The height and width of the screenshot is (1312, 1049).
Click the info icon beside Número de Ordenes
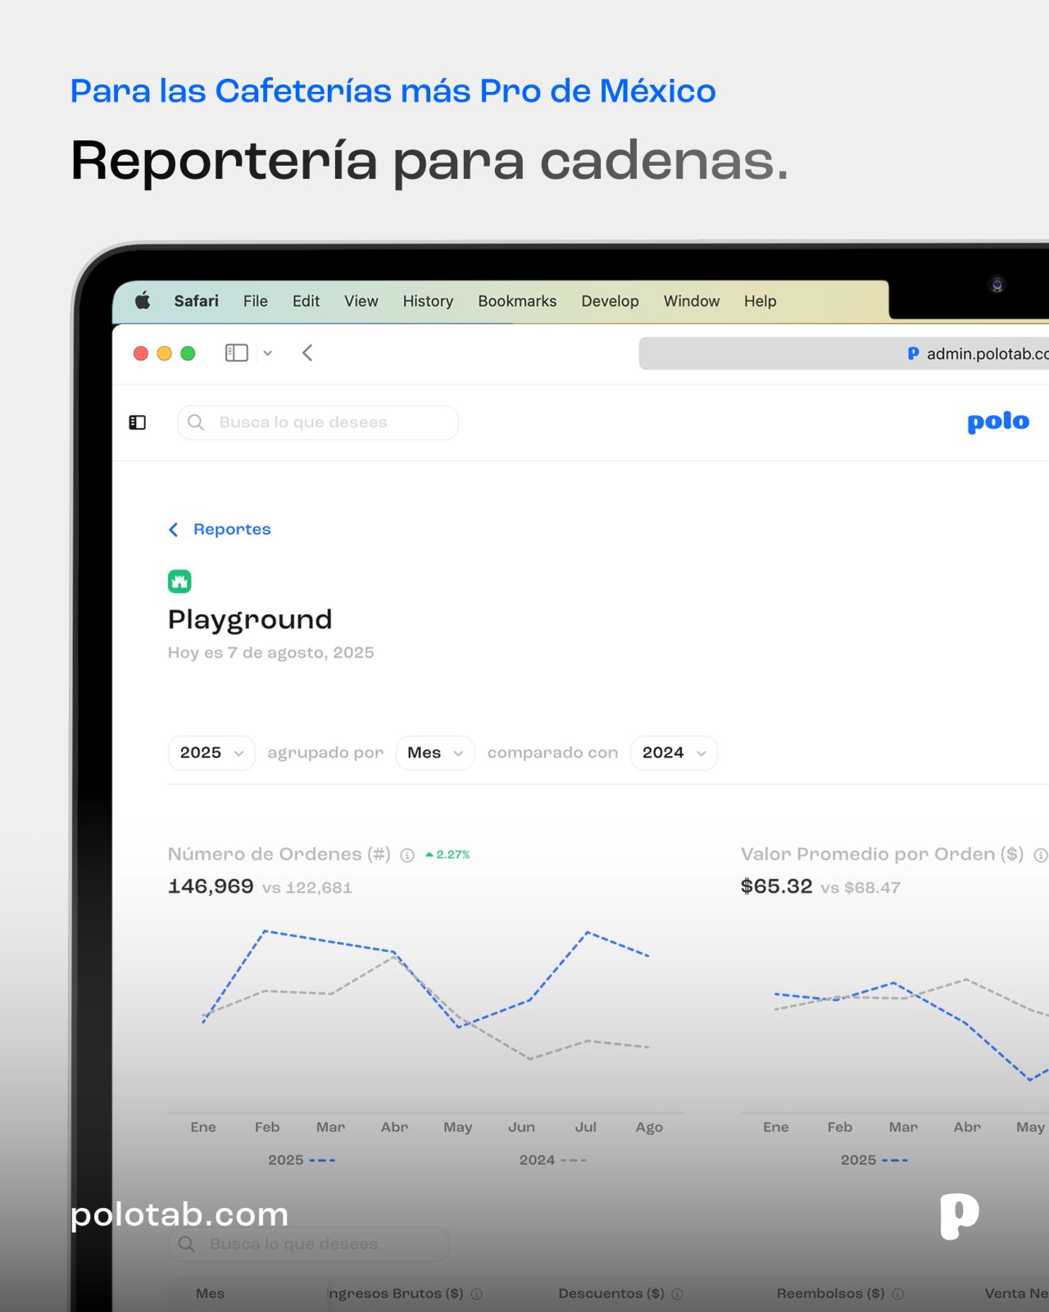coord(407,855)
